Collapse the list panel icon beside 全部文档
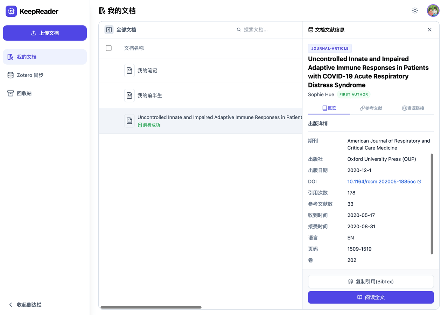 [x=109, y=30]
